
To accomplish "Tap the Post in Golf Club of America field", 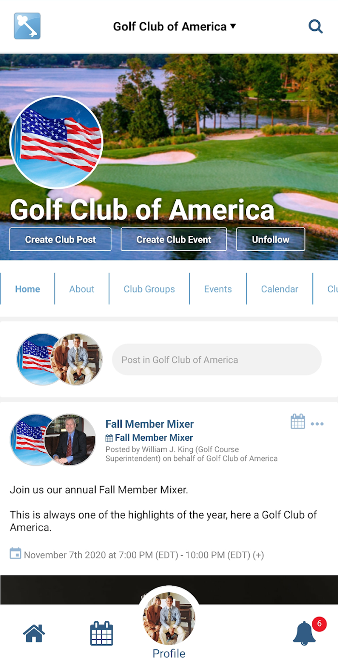I will coord(217,359).
